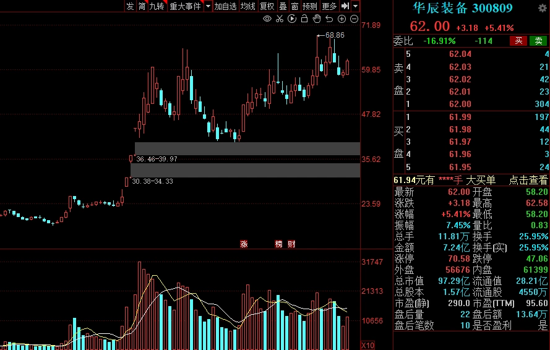Screen dimensions: 550x350
Task: Open the 更多 menu
Action: (x=329, y=6)
